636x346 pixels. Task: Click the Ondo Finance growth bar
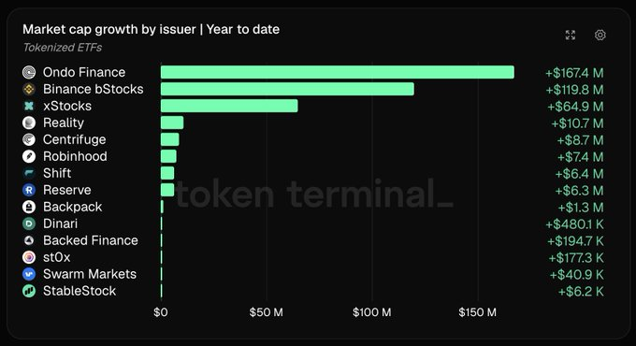[338, 72]
